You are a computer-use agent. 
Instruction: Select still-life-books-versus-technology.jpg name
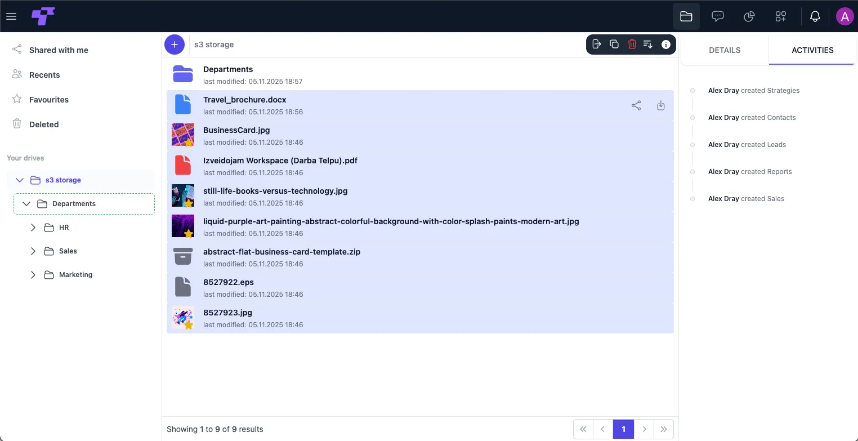tap(275, 191)
